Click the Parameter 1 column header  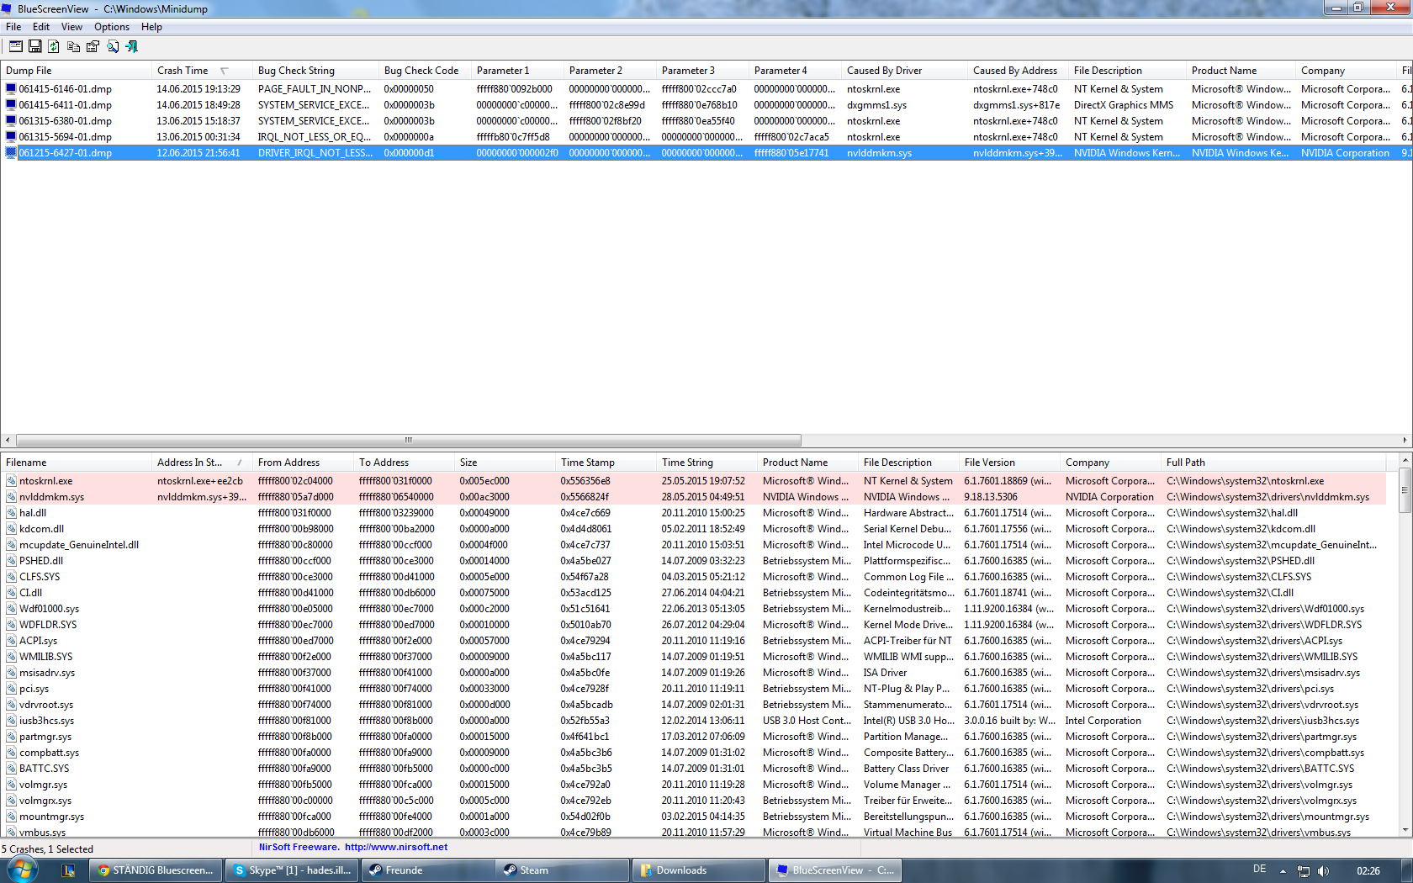click(517, 71)
